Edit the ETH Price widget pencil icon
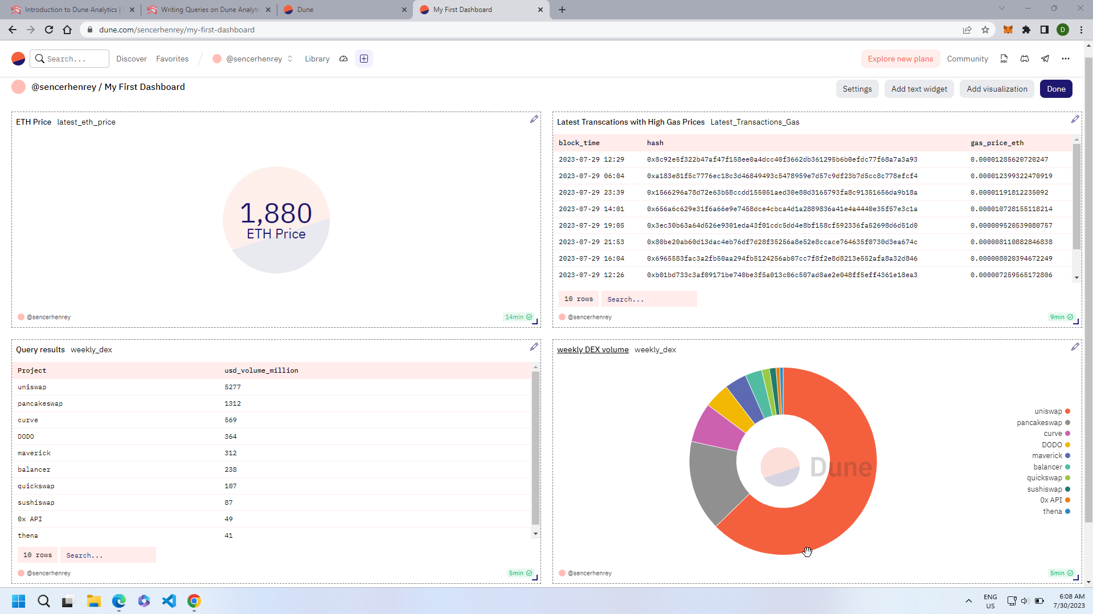Viewport: 1093px width, 614px height. tap(534, 119)
